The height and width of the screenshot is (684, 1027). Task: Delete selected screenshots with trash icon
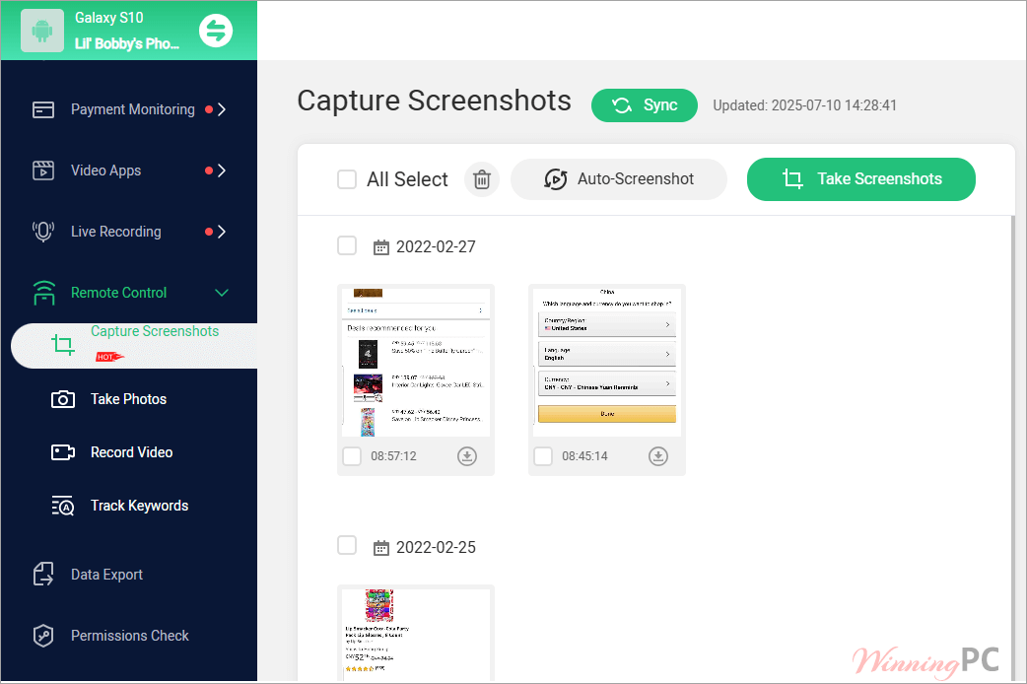click(481, 179)
